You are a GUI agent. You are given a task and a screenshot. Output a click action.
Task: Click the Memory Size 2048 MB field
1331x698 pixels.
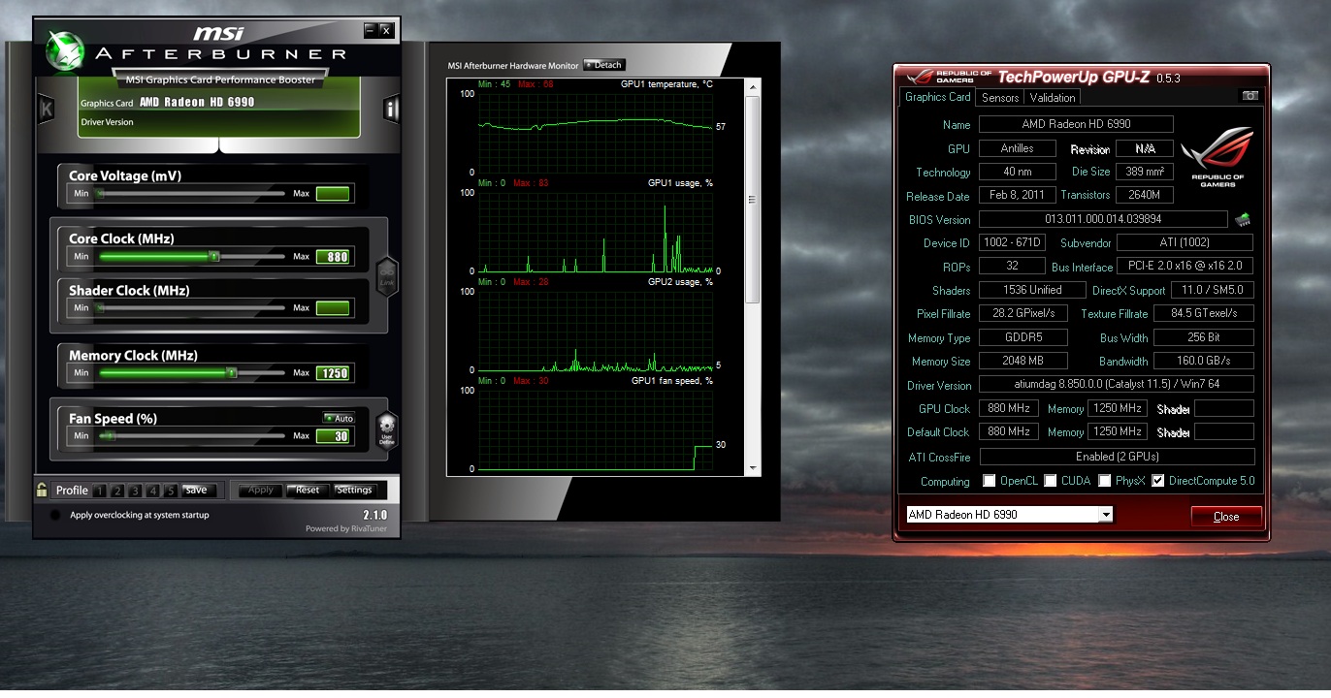tap(1023, 361)
